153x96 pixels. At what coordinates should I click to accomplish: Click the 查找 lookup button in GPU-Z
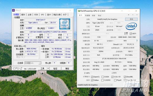pyautogui.click(x=131, y=19)
